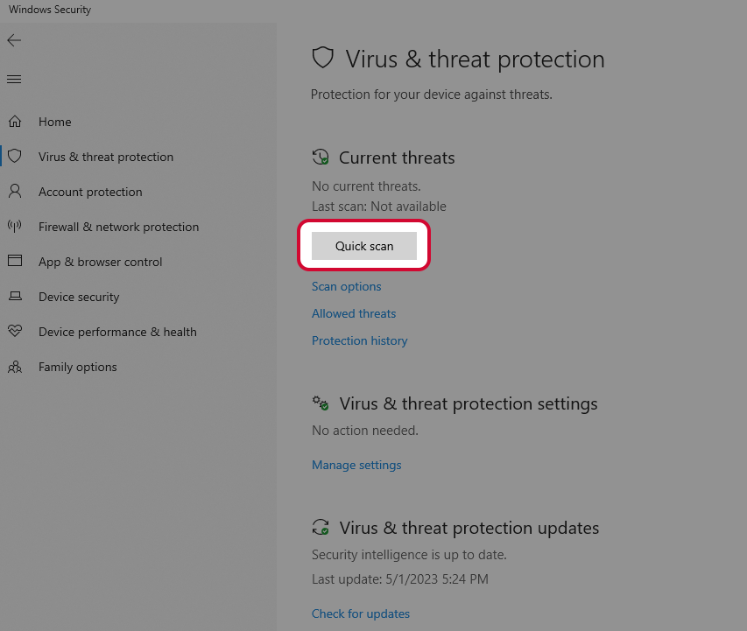Navigate to App & browser control
This screenshot has width=747, height=631.
pyautogui.click(x=100, y=262)
